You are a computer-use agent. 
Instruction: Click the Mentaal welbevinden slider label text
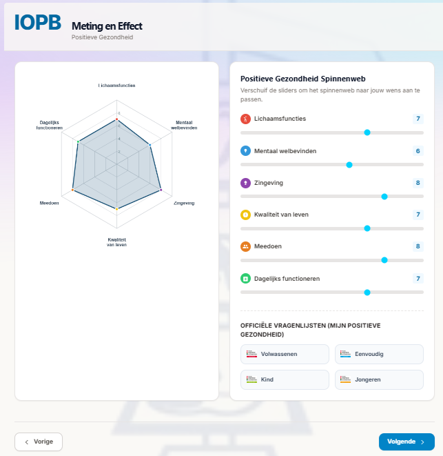click(x=285, y=151)
